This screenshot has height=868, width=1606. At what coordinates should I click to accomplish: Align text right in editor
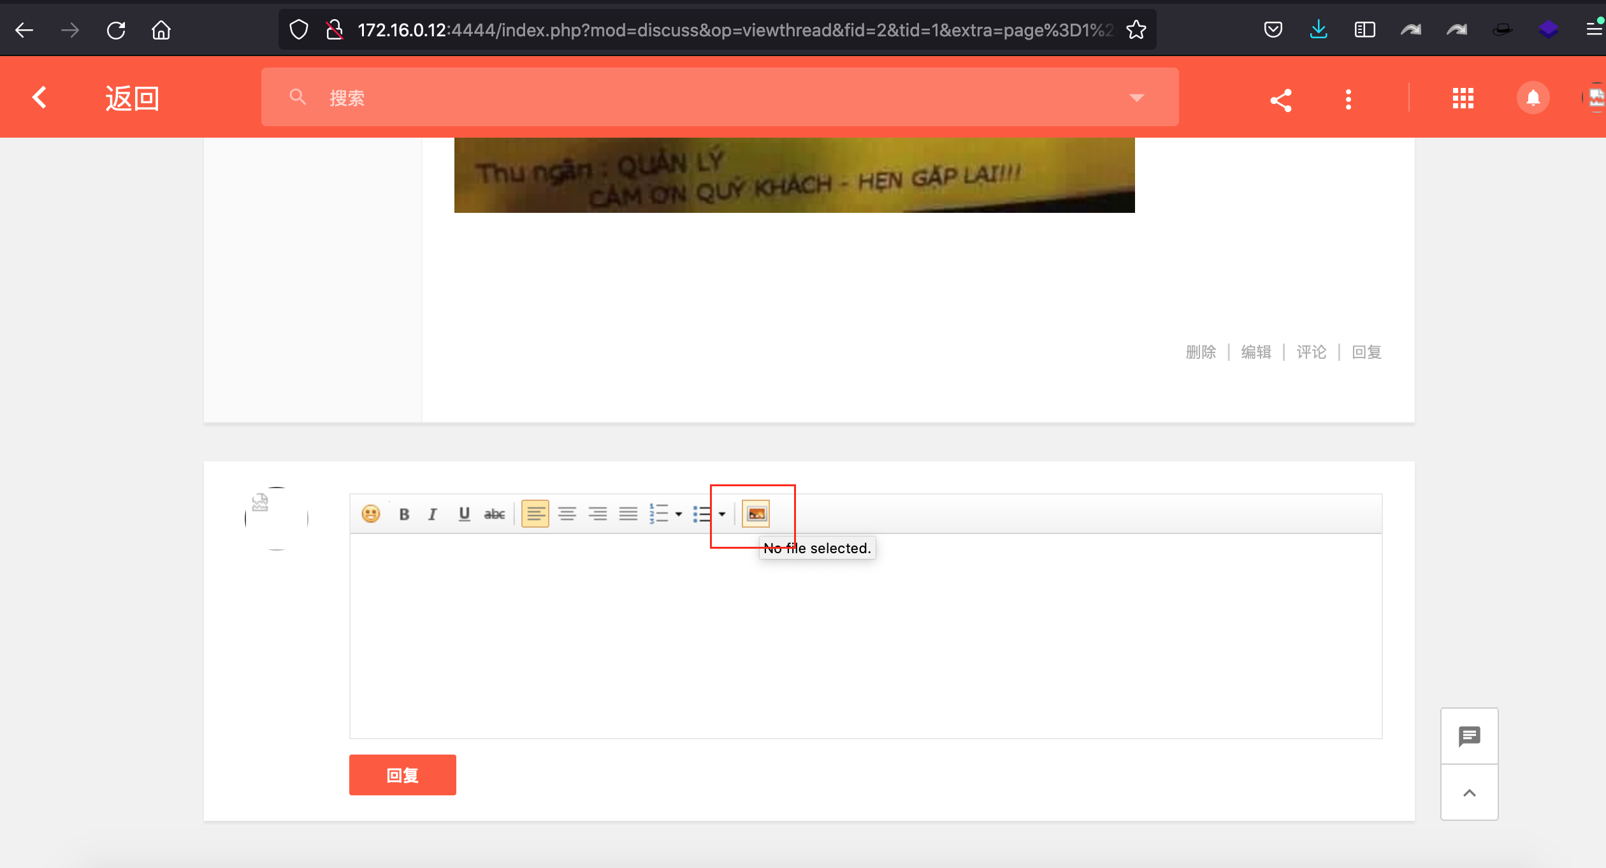point(597,514)
